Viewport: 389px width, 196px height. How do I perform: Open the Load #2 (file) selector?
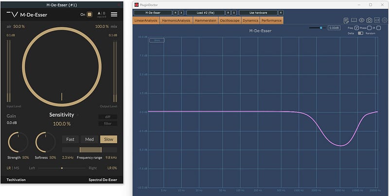tap(205, 12)
